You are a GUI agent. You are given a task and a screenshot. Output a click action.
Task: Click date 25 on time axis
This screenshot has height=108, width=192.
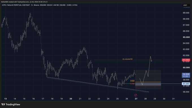(x=117, y=99)
